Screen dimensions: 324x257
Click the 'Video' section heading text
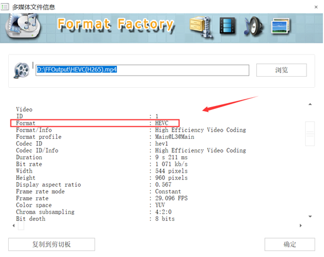(x=24, y=109)
